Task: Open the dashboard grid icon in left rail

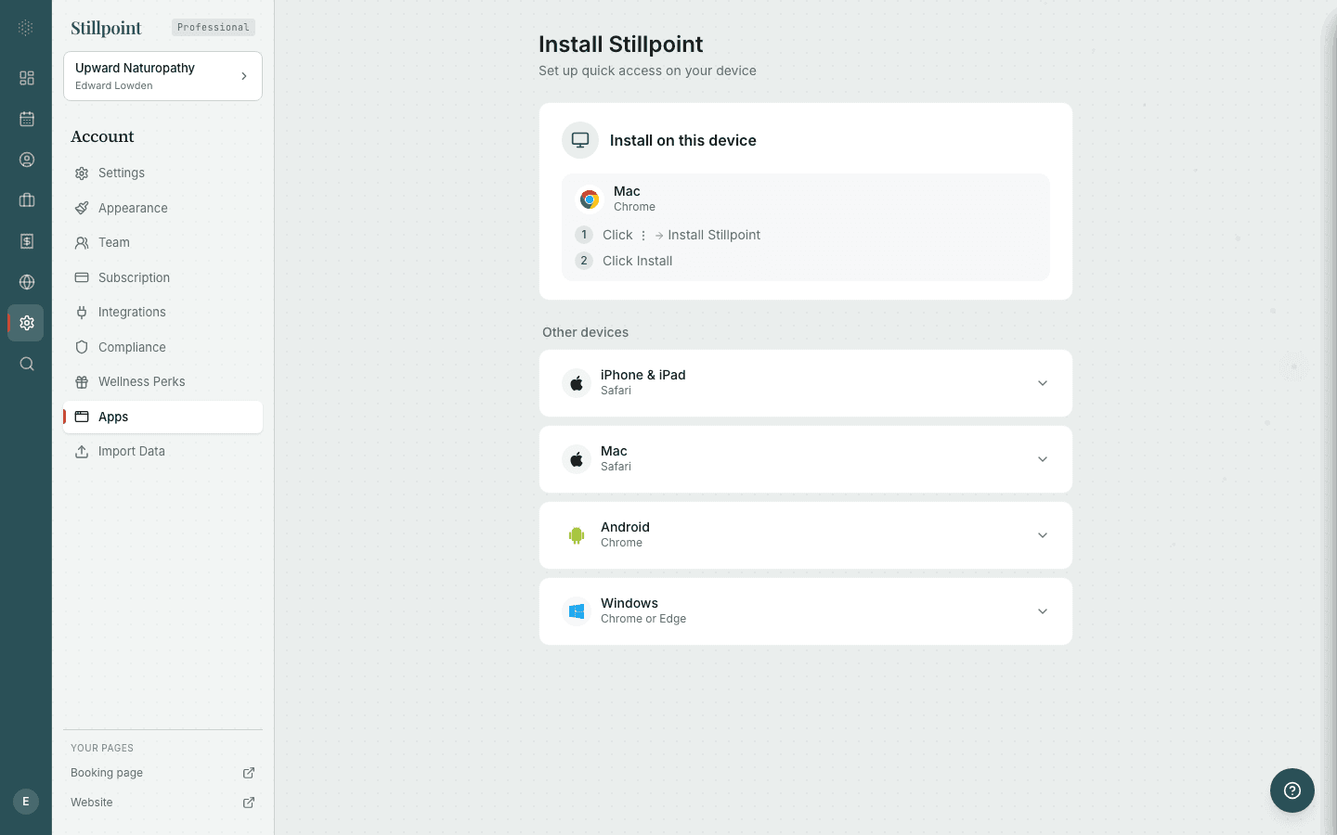Action: [x=26, y=78]
